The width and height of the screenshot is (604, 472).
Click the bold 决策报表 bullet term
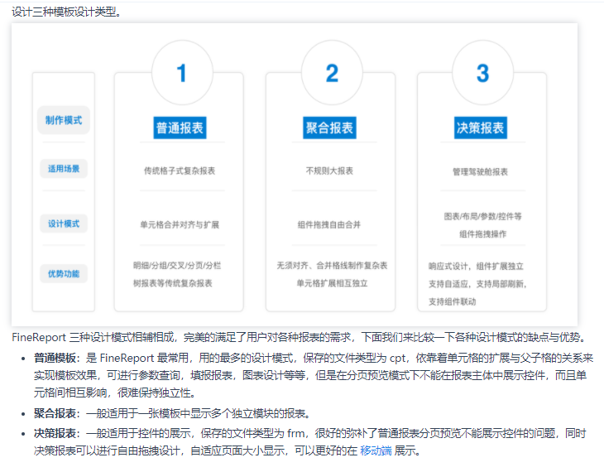(55, 433)
